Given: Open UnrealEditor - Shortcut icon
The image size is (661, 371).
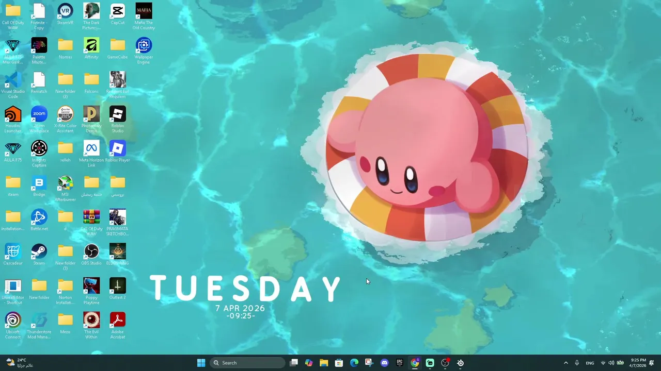Looking at the screenshot, I should [13, 292].
